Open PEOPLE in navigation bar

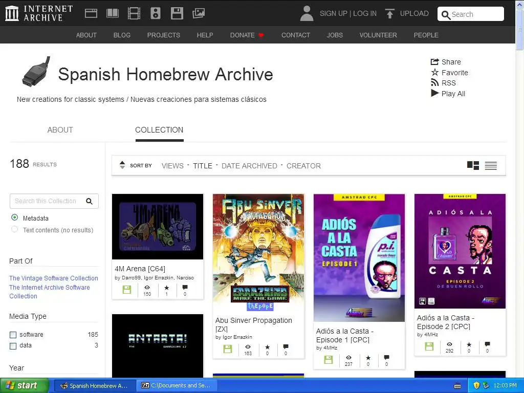[426, 35]
